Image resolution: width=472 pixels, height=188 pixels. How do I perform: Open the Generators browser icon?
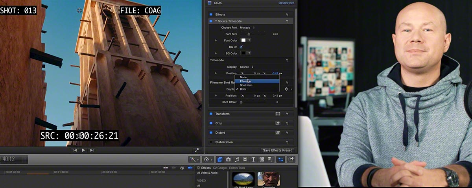click(262, 159)
